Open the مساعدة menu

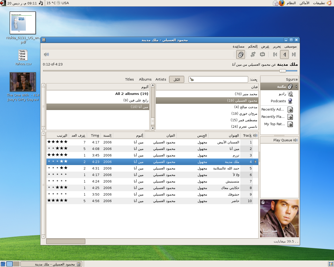(x=238, y=46)
